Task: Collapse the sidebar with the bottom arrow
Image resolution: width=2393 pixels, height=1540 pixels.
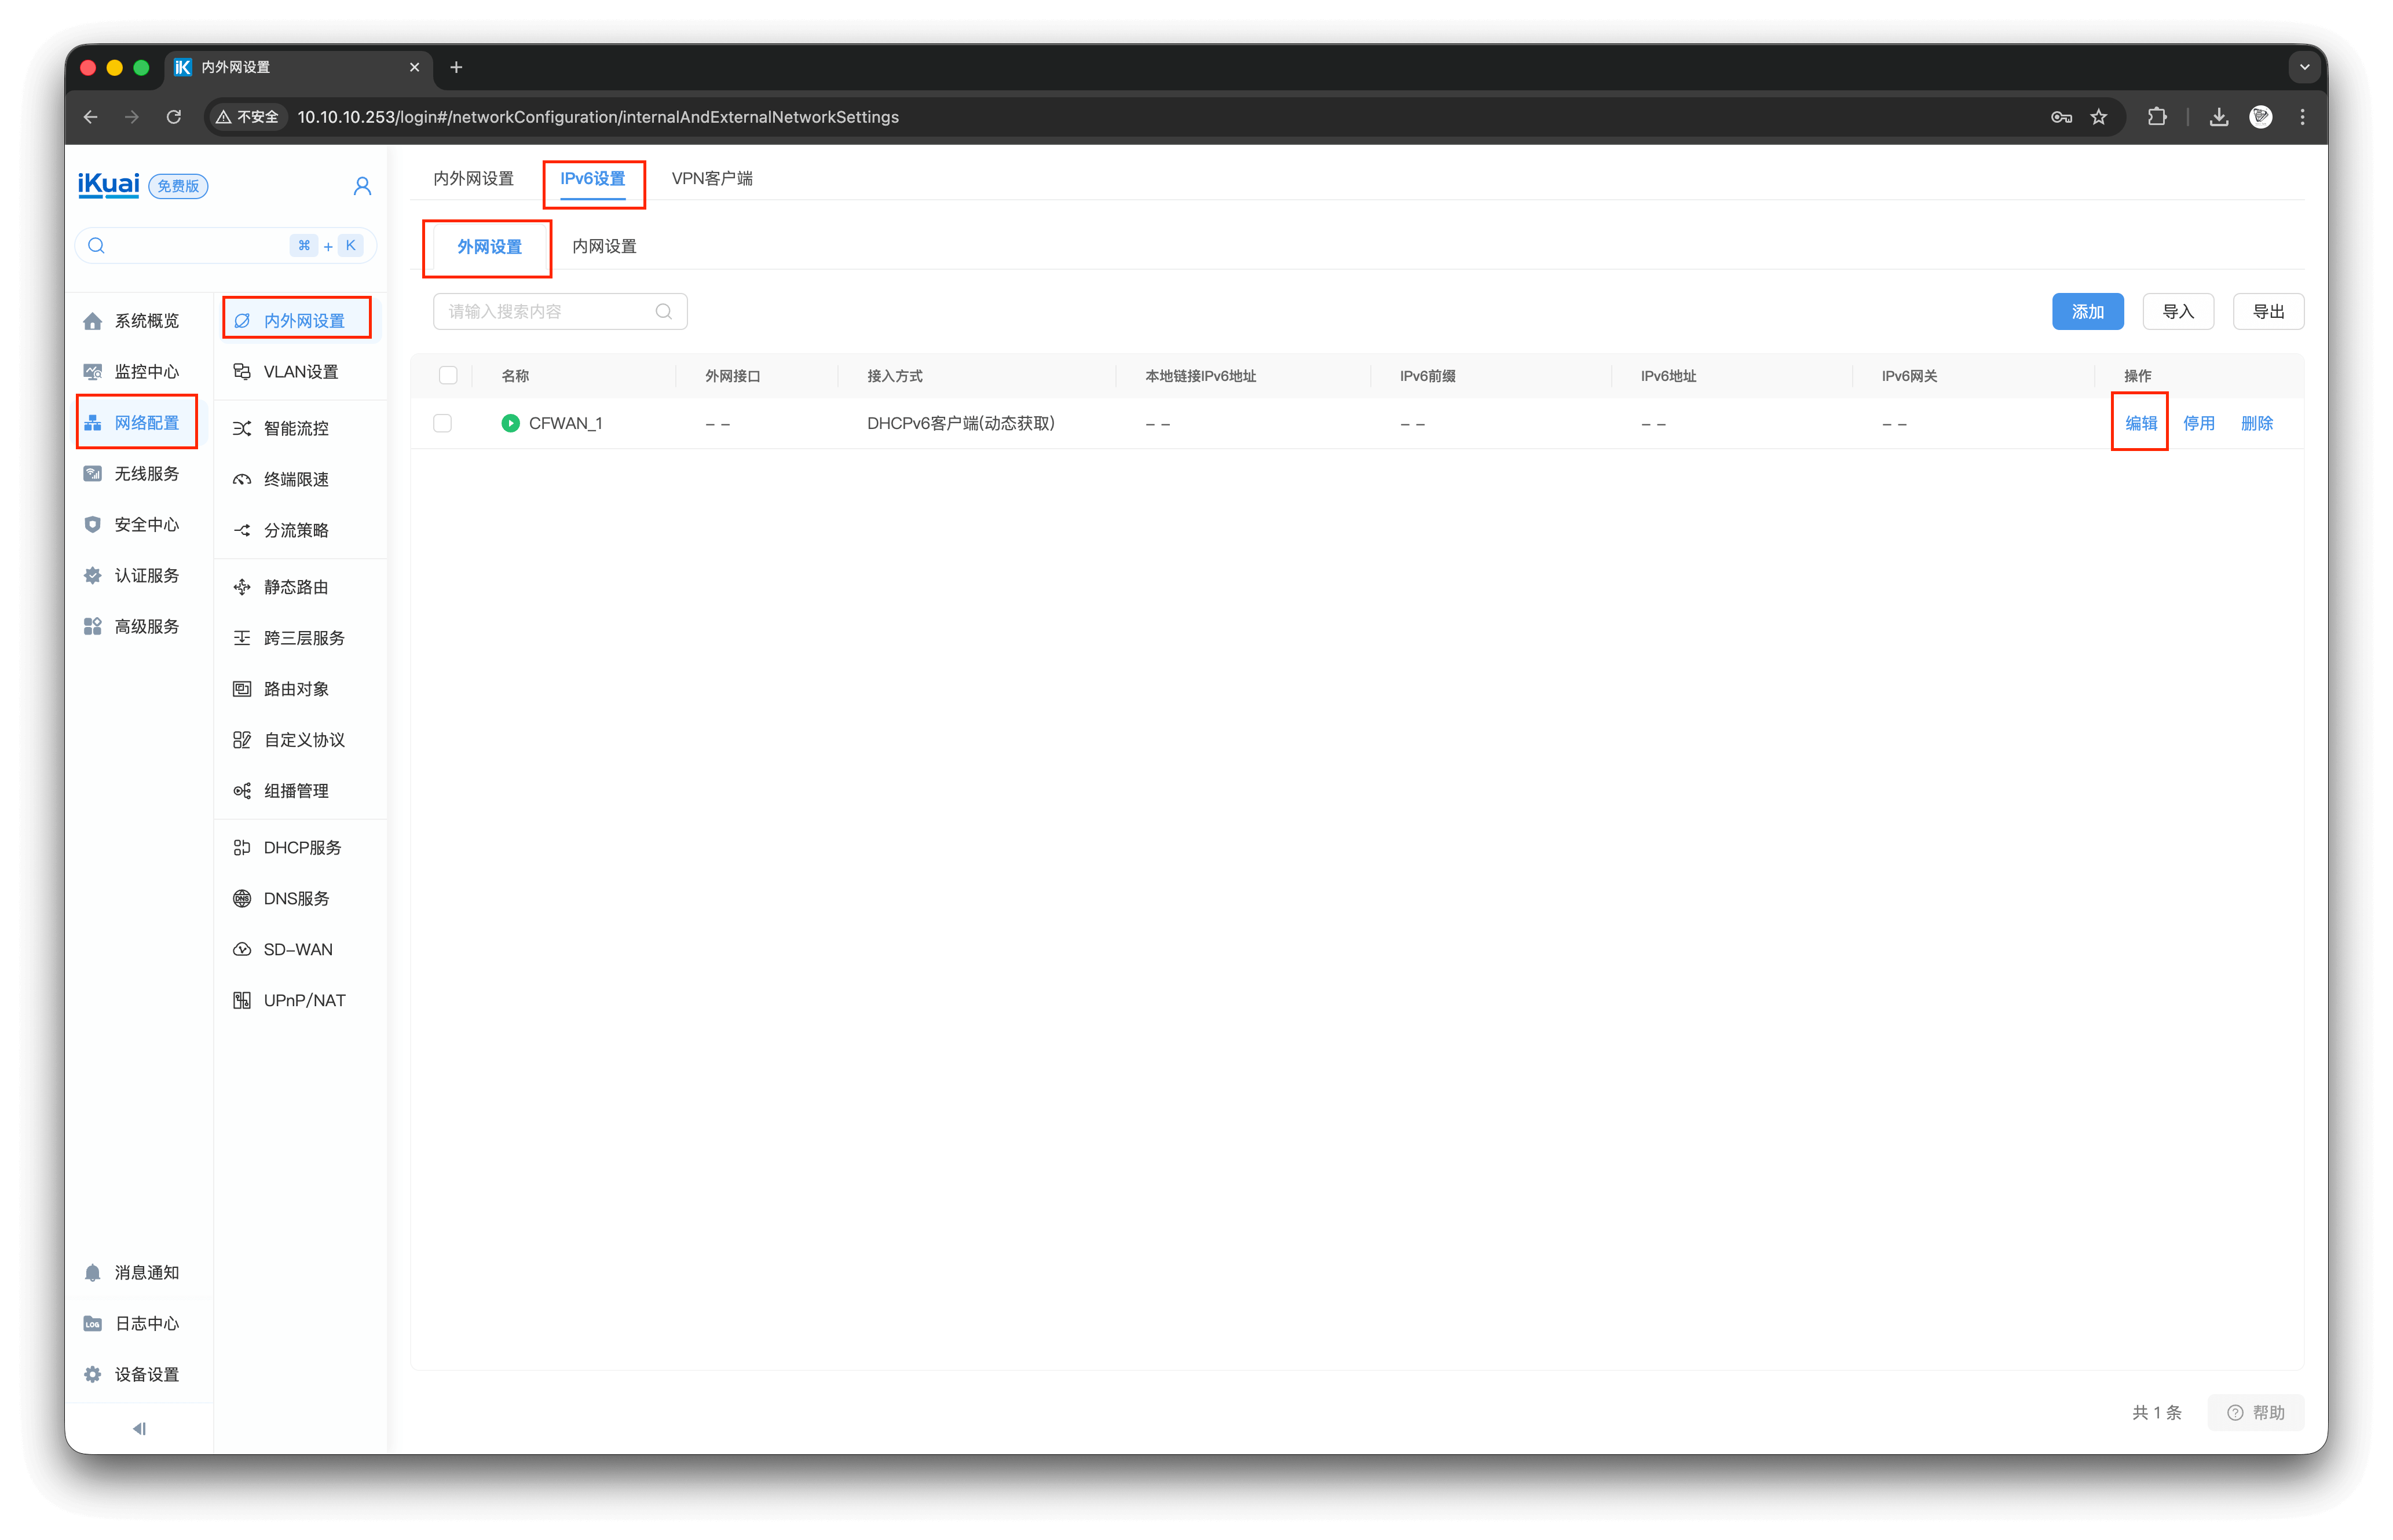Action: [139, 1428]
